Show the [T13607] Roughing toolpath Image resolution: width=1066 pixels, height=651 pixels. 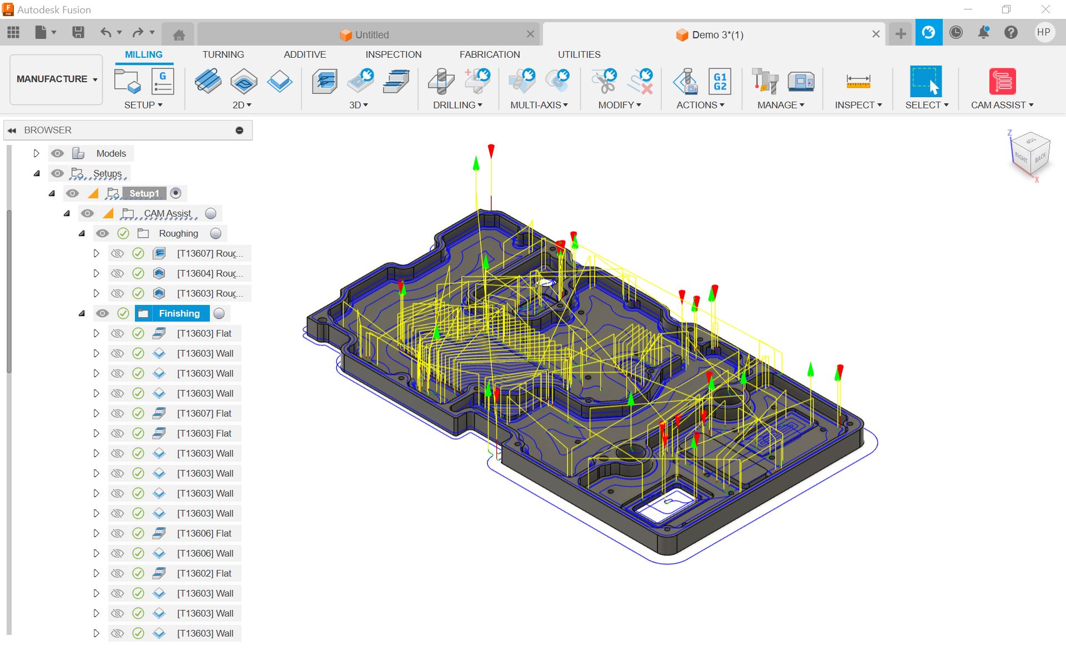[117, 253]
